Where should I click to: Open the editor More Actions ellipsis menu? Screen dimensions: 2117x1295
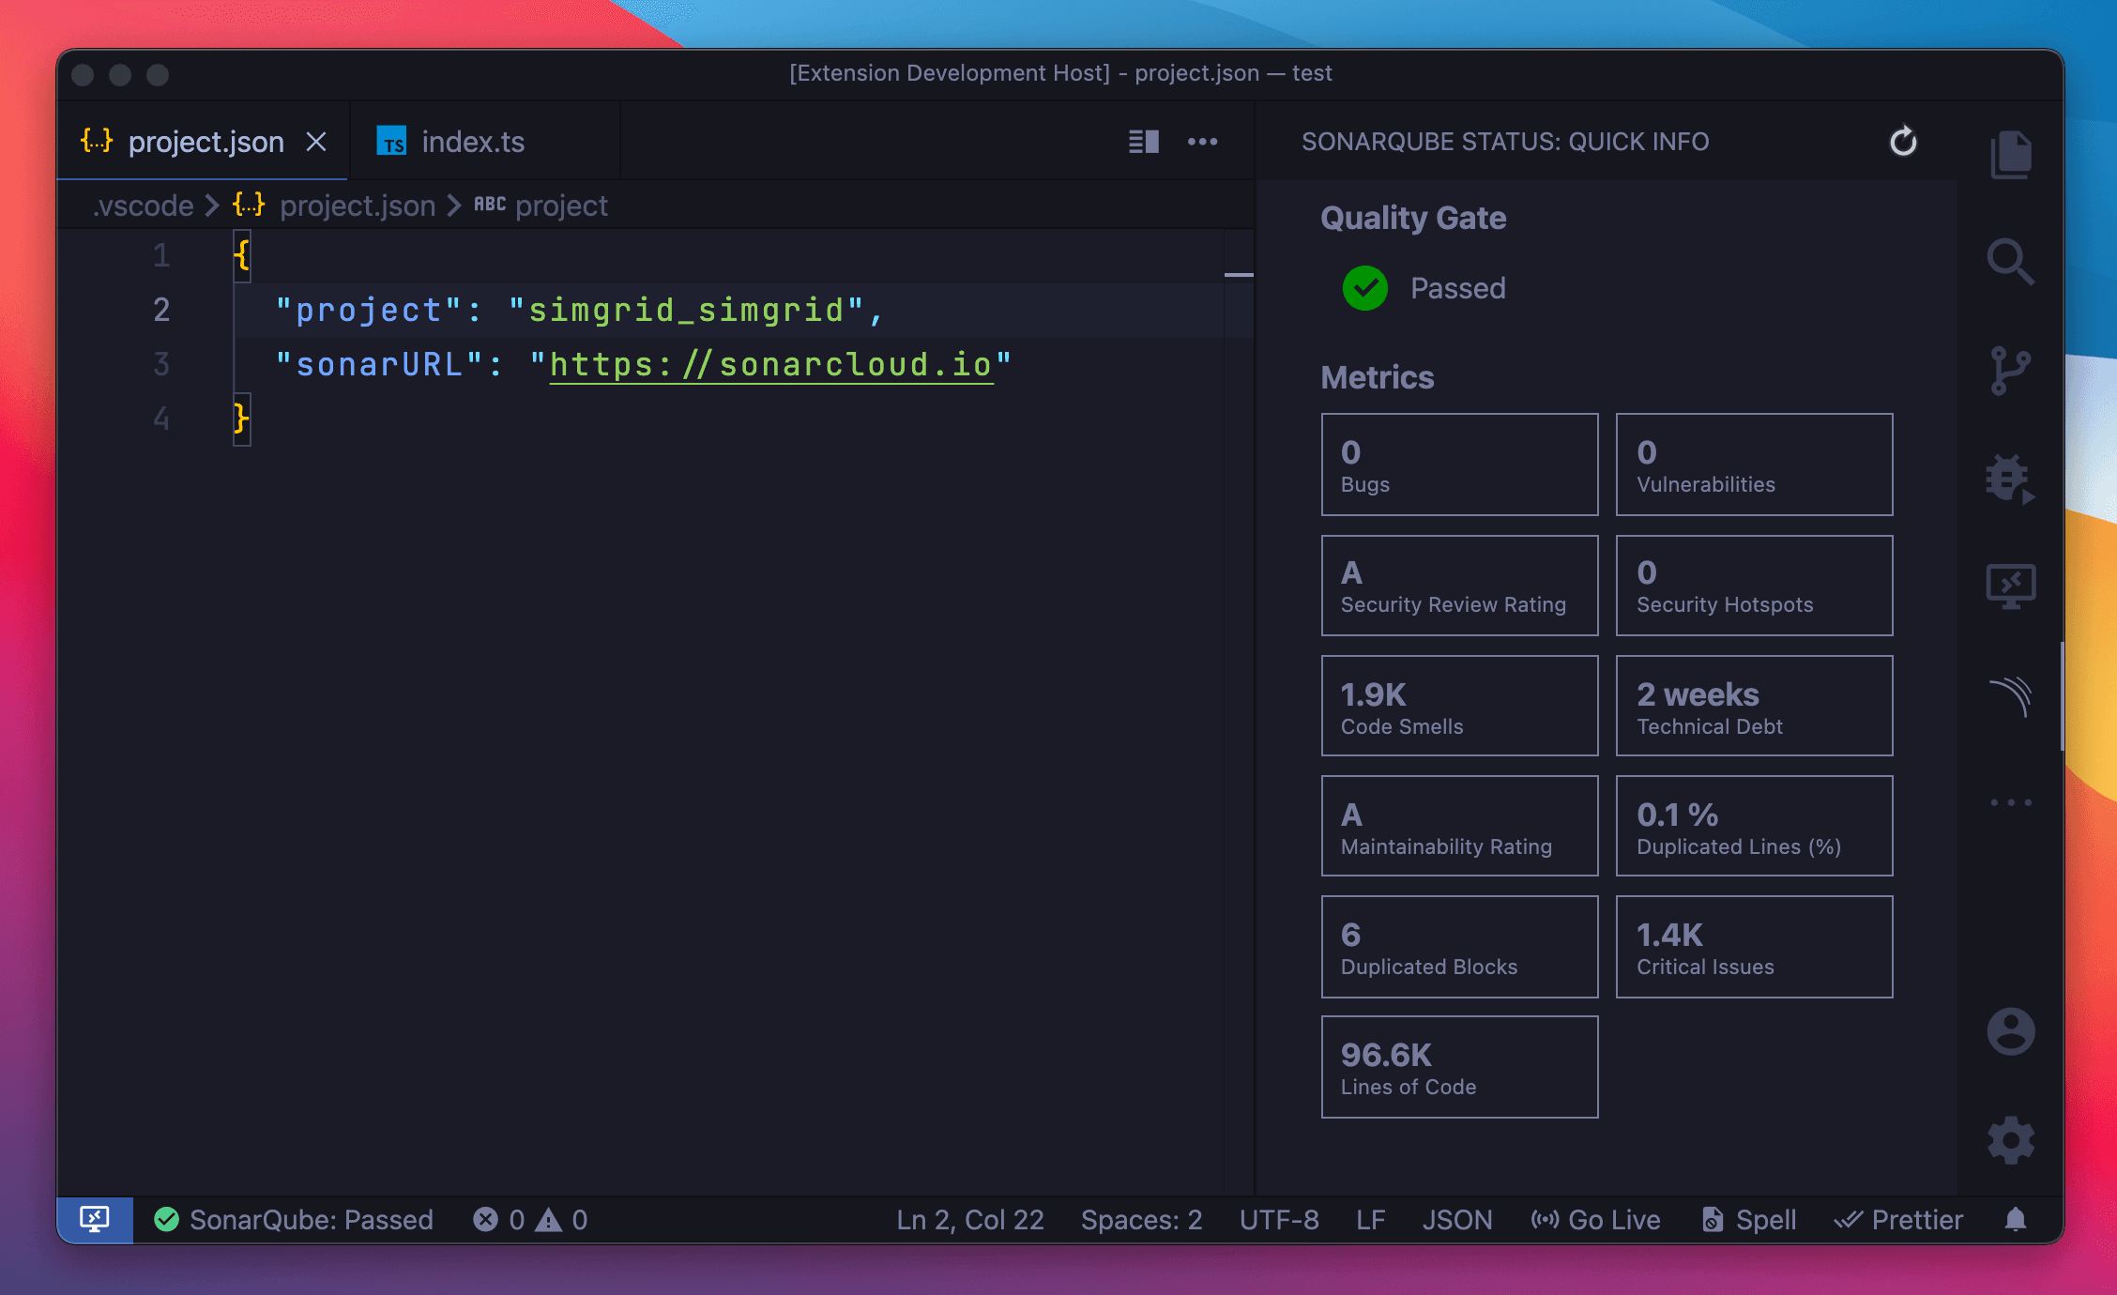1202,142
